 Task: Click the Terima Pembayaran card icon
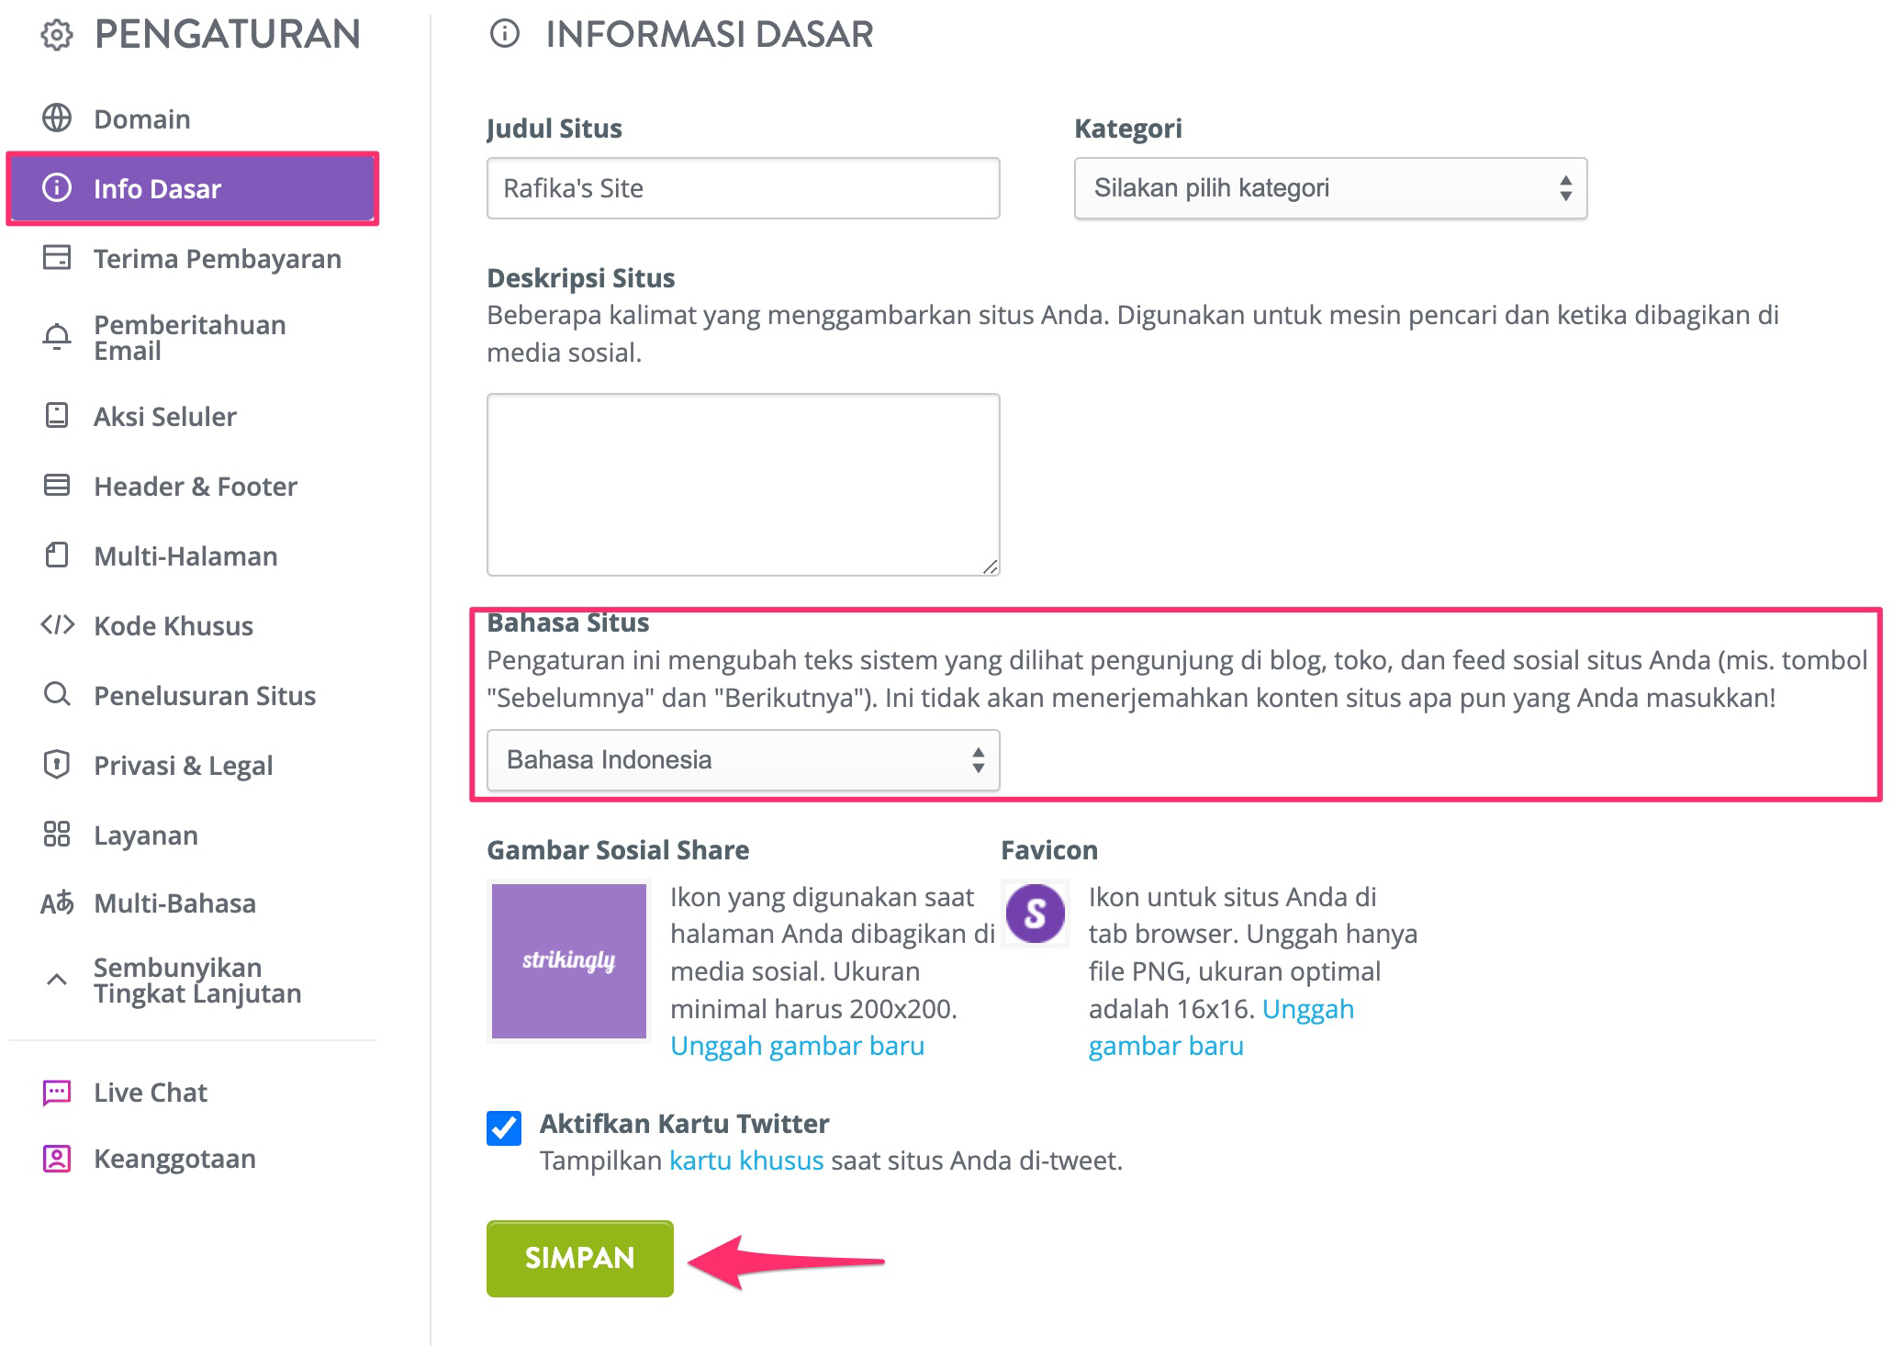[57, 258]
